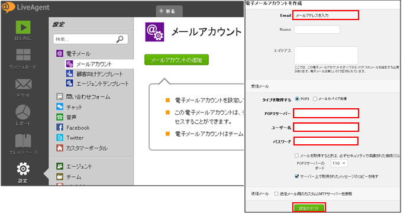This screenshot has height=217, width=410.
Task: Click the 音声 phone icon
Action: (60, 117)
